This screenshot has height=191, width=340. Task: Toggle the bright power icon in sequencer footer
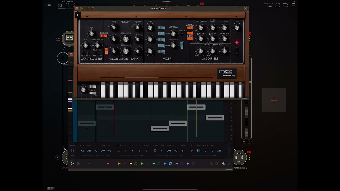coord(223,164)
